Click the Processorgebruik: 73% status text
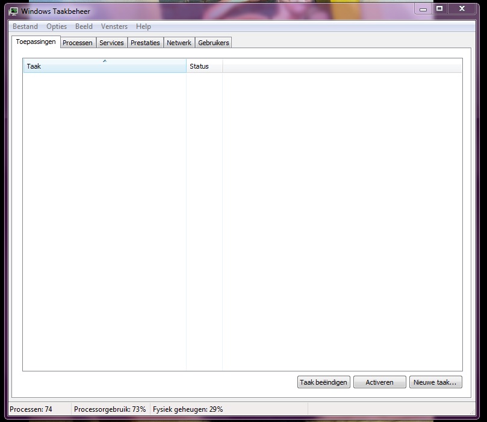This screenshot has height=422, width=487. pos(110,409)
